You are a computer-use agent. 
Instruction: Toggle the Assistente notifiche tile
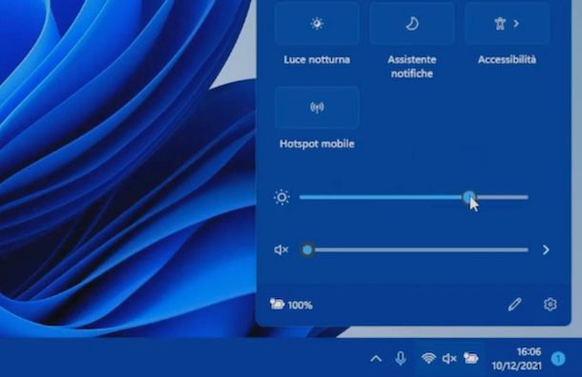(412, 24)
